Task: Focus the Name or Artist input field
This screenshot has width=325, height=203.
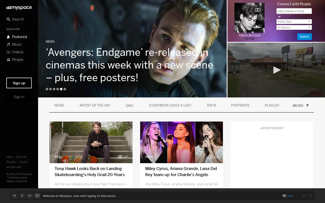Action: pyautogui.click(x=294, y=11)
